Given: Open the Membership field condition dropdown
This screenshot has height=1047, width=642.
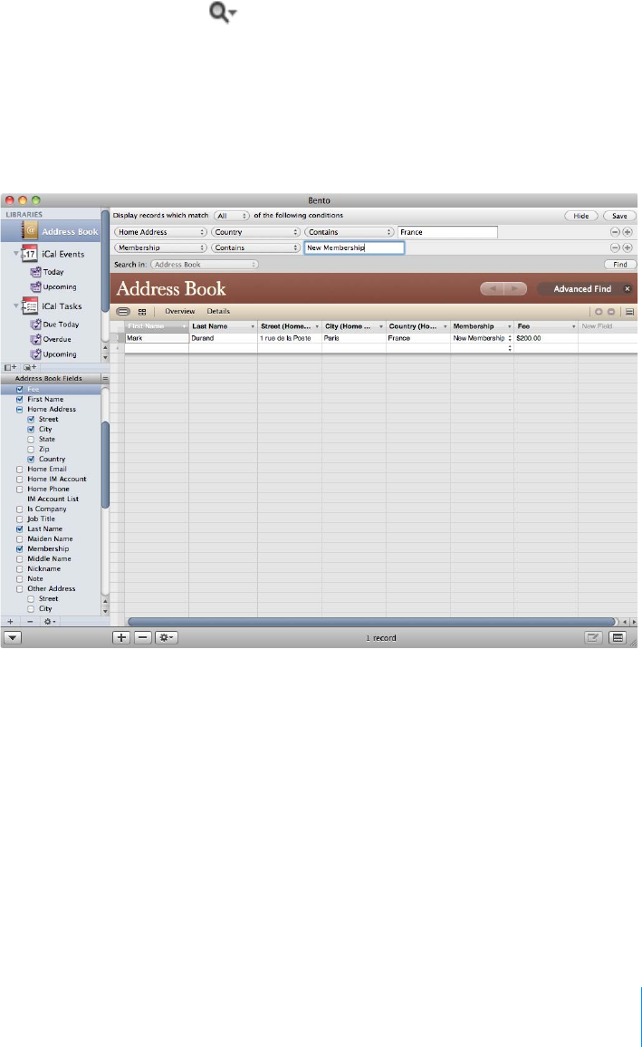Looking at the screenshot, I should tap(160, 247).
